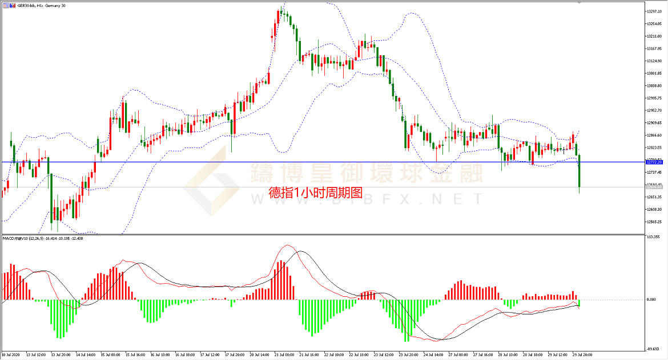
Task: Click the 10 Jul 2020 date label
Action: click(x=12, y=355)
